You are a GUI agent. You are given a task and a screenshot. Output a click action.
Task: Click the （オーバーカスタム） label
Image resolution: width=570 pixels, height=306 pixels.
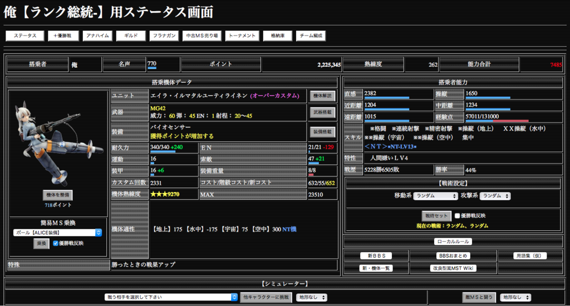click(x=275, y=96)
